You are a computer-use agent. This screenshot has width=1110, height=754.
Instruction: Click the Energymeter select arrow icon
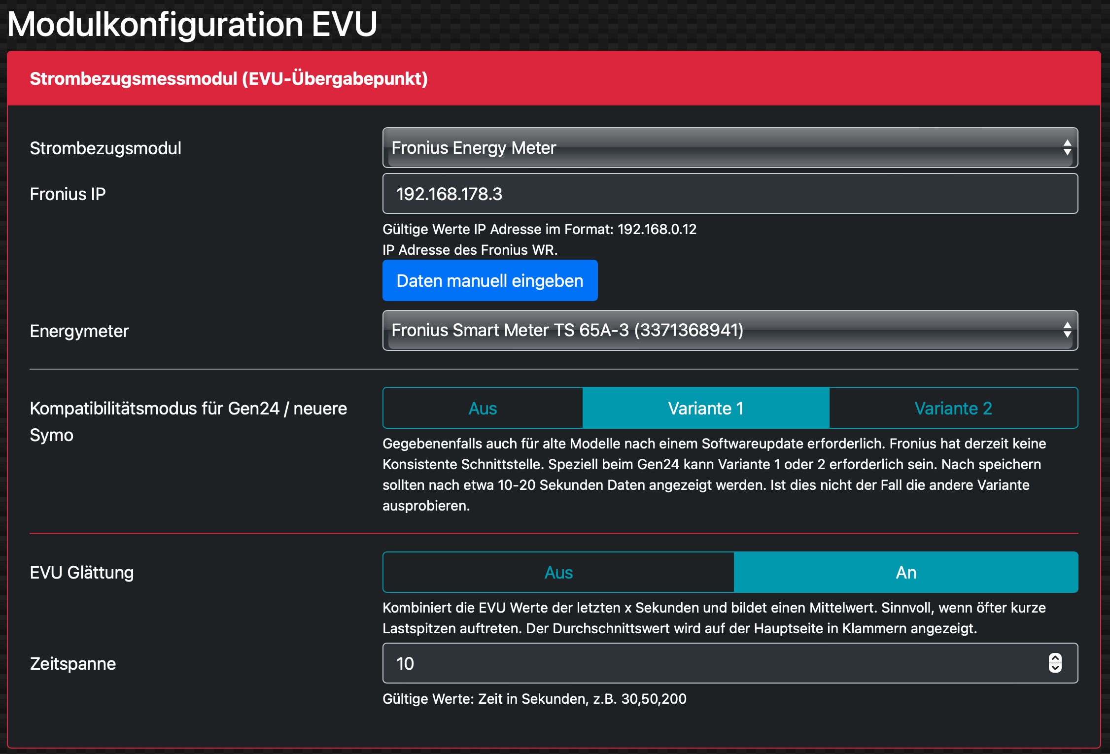1067,330
